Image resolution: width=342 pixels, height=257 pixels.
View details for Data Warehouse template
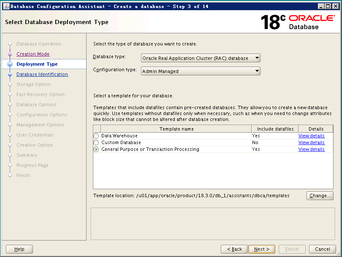(x=312, y=136)
